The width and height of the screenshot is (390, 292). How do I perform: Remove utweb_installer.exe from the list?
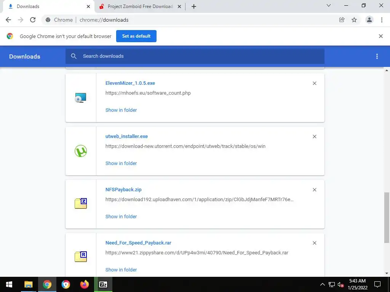(314, 136)
